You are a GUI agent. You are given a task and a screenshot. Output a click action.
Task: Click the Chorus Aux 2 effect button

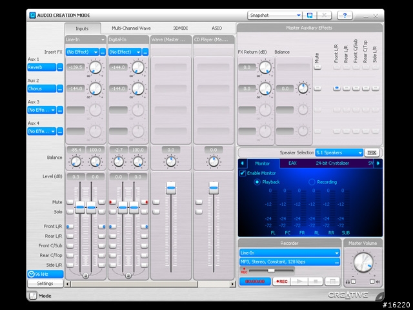(x=41, y=88)
